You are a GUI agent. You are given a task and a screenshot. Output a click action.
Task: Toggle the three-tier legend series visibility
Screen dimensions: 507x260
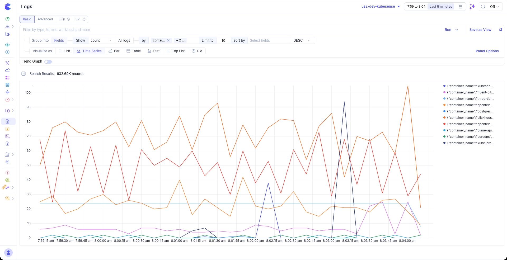coord(468,99)
